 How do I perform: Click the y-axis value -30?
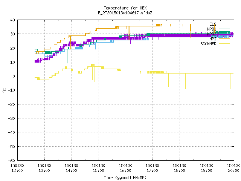(x=12, y=118)
